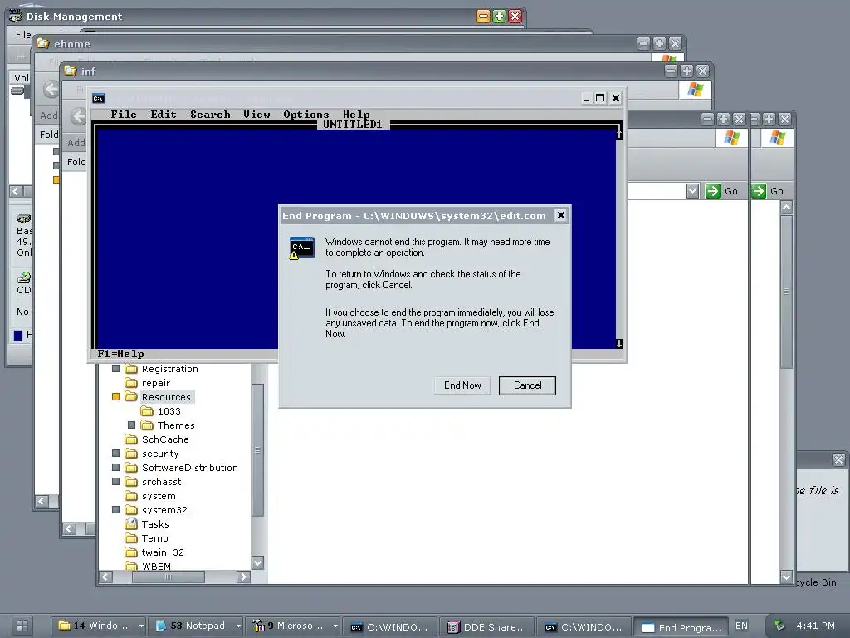Open the Edit menu in edit.com
The image size is (850, 638).
coord(164,115)
